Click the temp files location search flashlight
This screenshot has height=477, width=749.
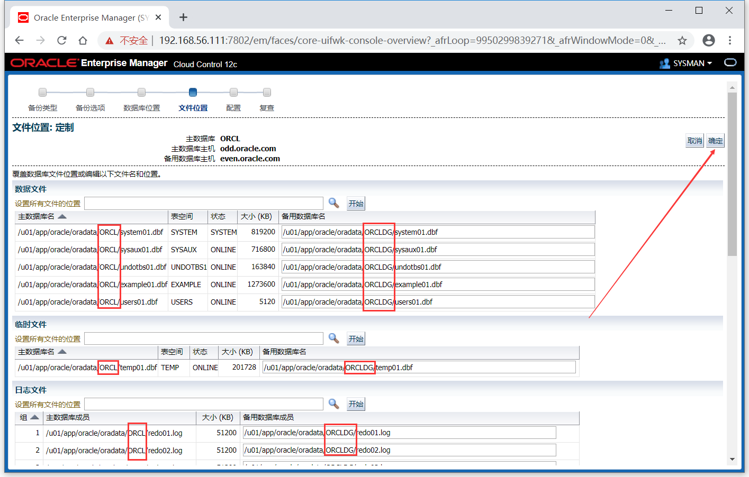pyautogui.click(x=333, y=338)
